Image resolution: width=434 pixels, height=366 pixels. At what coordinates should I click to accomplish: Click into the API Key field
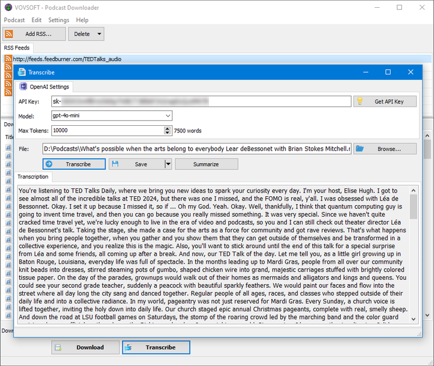[201, 102]
